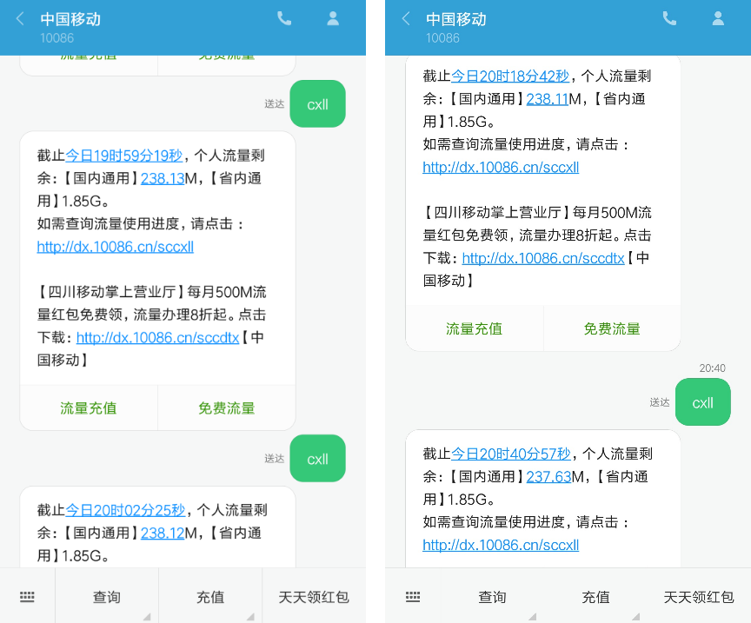Viewport: 751px width, 623px height.
Task: Call 10086 using the right screen phone icon
Action: pyautogui.click(x=669, y=18)
